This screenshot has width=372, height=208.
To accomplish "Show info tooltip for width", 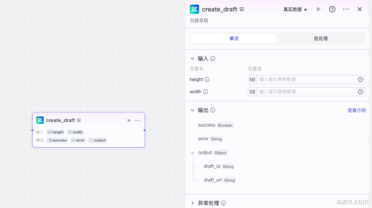I will pos(205,92).
